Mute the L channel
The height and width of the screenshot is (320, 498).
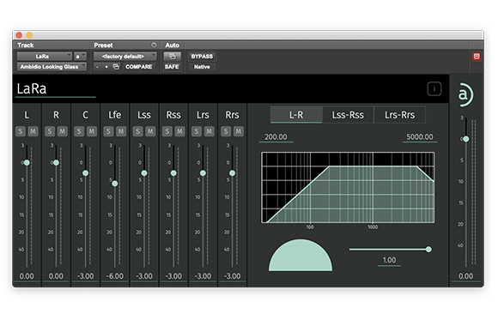(33, 131)
